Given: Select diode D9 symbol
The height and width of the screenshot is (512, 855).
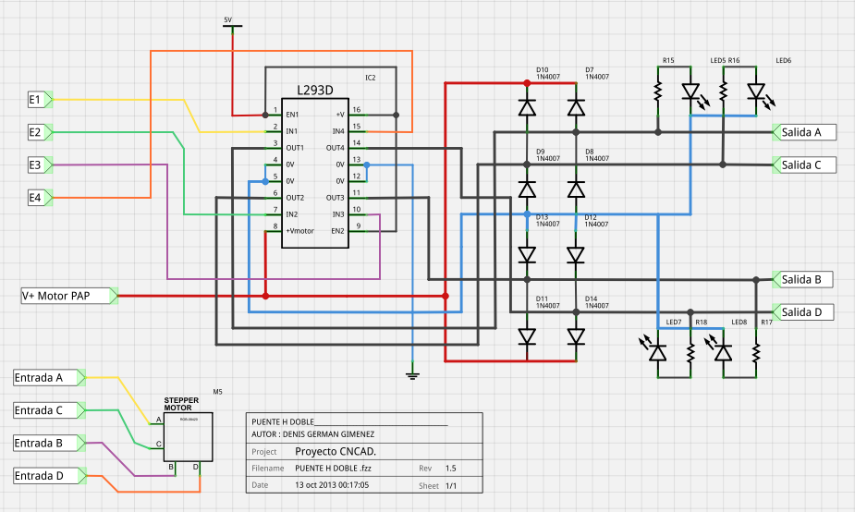Looking at the screenshot, I should [x=527, y=189].
